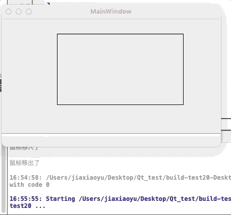Close the MainWindow window
Image resolution: width=231 pixels, height=215 pixels.
click(9, 12)
